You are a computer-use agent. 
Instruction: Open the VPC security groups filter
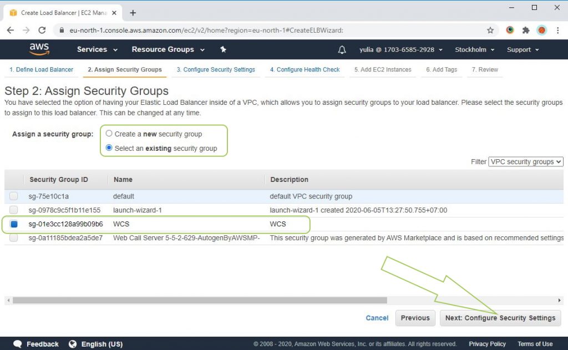(x=526, y=161)
